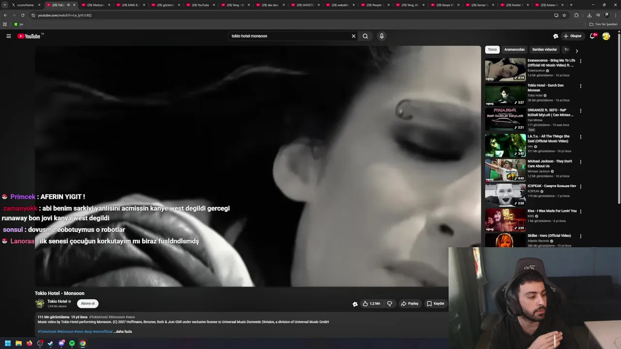Open Chrome three-dot menu
621x349 pixels.
tap(615, 15)
